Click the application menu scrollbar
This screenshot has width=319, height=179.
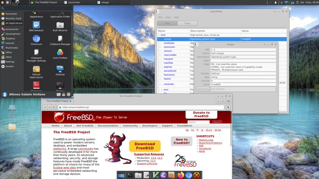point(72,21)
